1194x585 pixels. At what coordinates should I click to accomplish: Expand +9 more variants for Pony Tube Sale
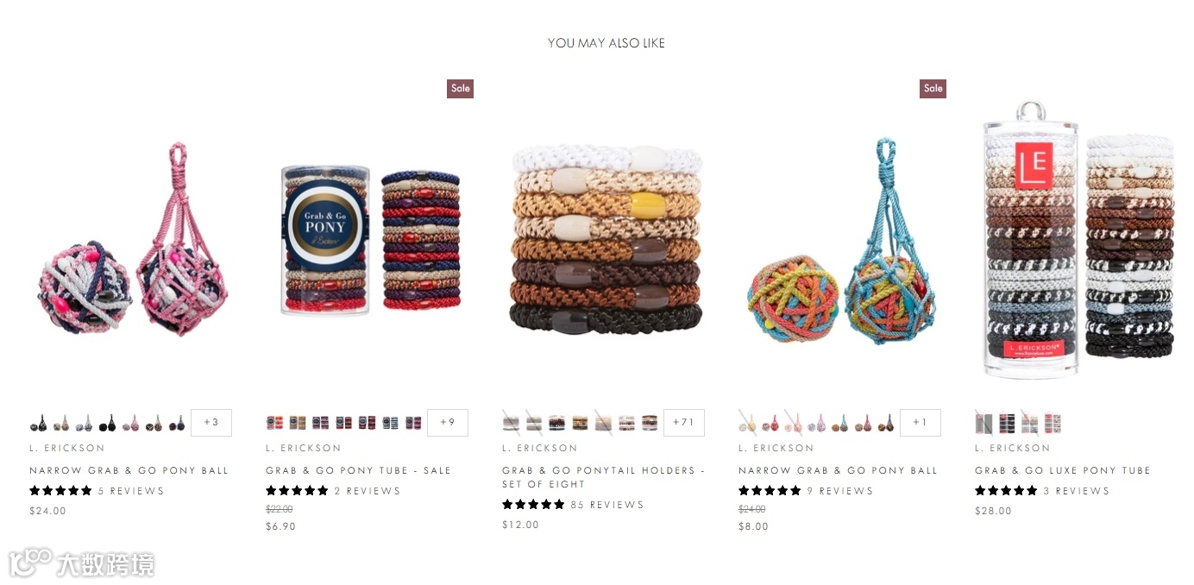[448, 423]
